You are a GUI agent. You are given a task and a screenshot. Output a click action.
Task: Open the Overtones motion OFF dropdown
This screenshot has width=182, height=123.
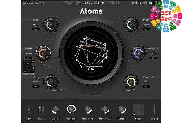pos(153,58)
